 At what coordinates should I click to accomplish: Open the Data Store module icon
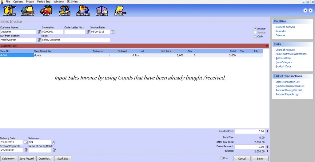tap(9, 11)
